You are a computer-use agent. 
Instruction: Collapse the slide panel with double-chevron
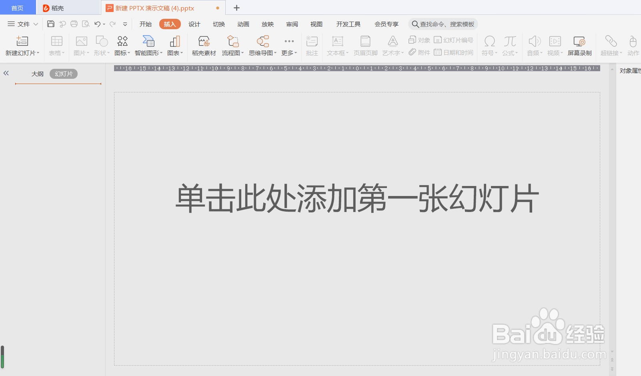pyautogui.click(x=6, y=73)
